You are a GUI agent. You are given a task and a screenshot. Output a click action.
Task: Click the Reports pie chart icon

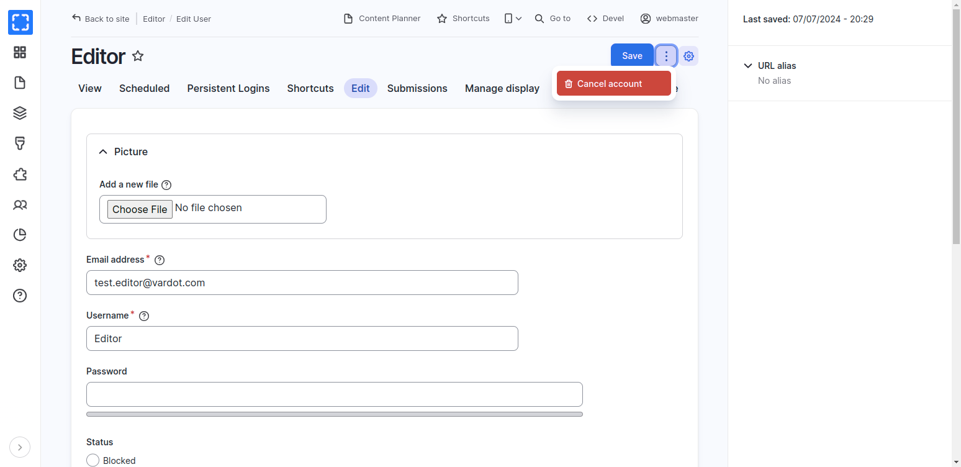(x=20, y=235)
